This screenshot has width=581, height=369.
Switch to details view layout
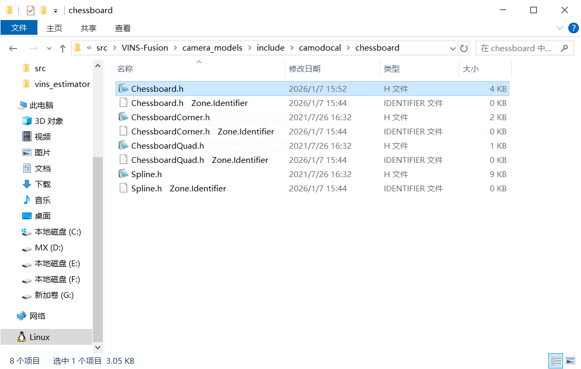(x=556, y=361)
